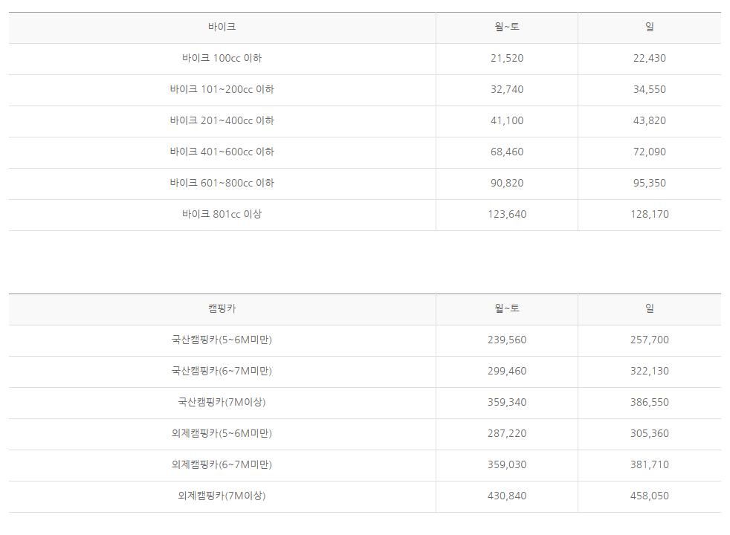Click 바이크 201~400cc 이하 label
The height and width of the screenshot is (535, 730).
[222, 120]
